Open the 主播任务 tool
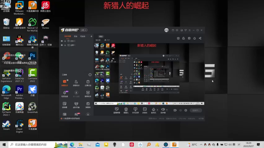 coord(88,83)
